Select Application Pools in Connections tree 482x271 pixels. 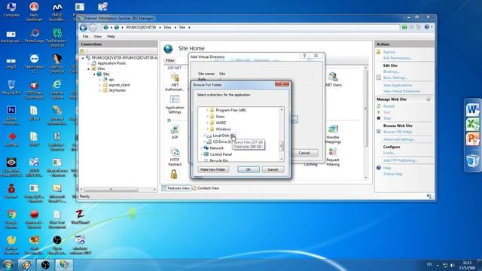click(x=111, y=63)
